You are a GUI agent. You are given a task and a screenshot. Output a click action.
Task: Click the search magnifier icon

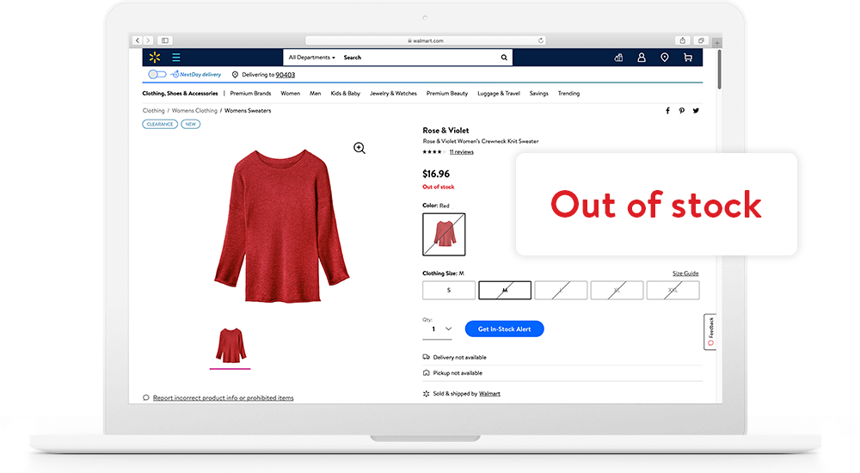click(x=505, y=58)
